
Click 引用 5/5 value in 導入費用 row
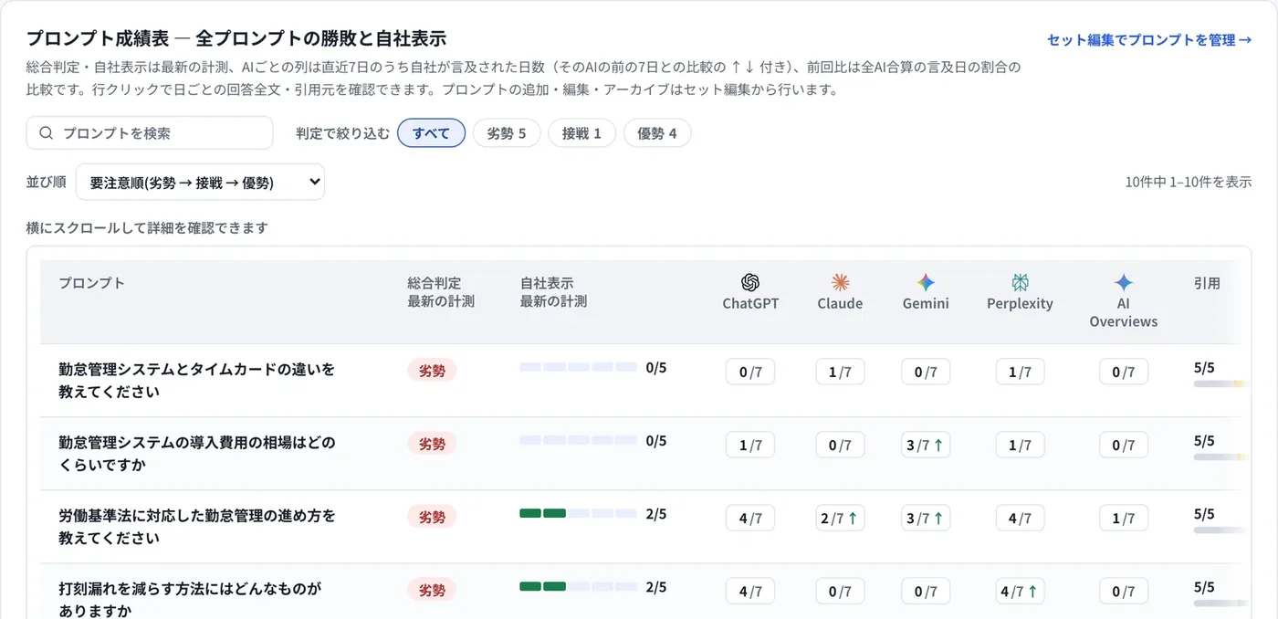[x=1204, y=441]
